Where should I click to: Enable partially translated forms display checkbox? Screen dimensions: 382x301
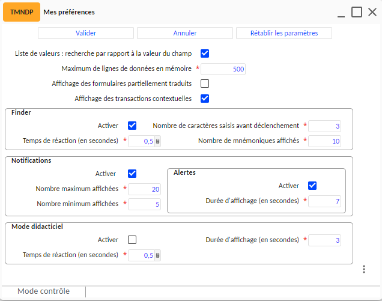[205, 84]
